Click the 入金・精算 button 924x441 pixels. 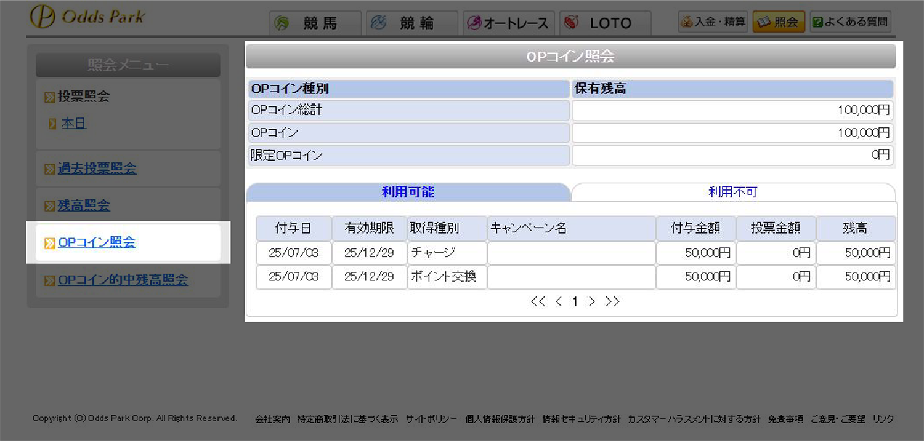click(x=713, y=22)
